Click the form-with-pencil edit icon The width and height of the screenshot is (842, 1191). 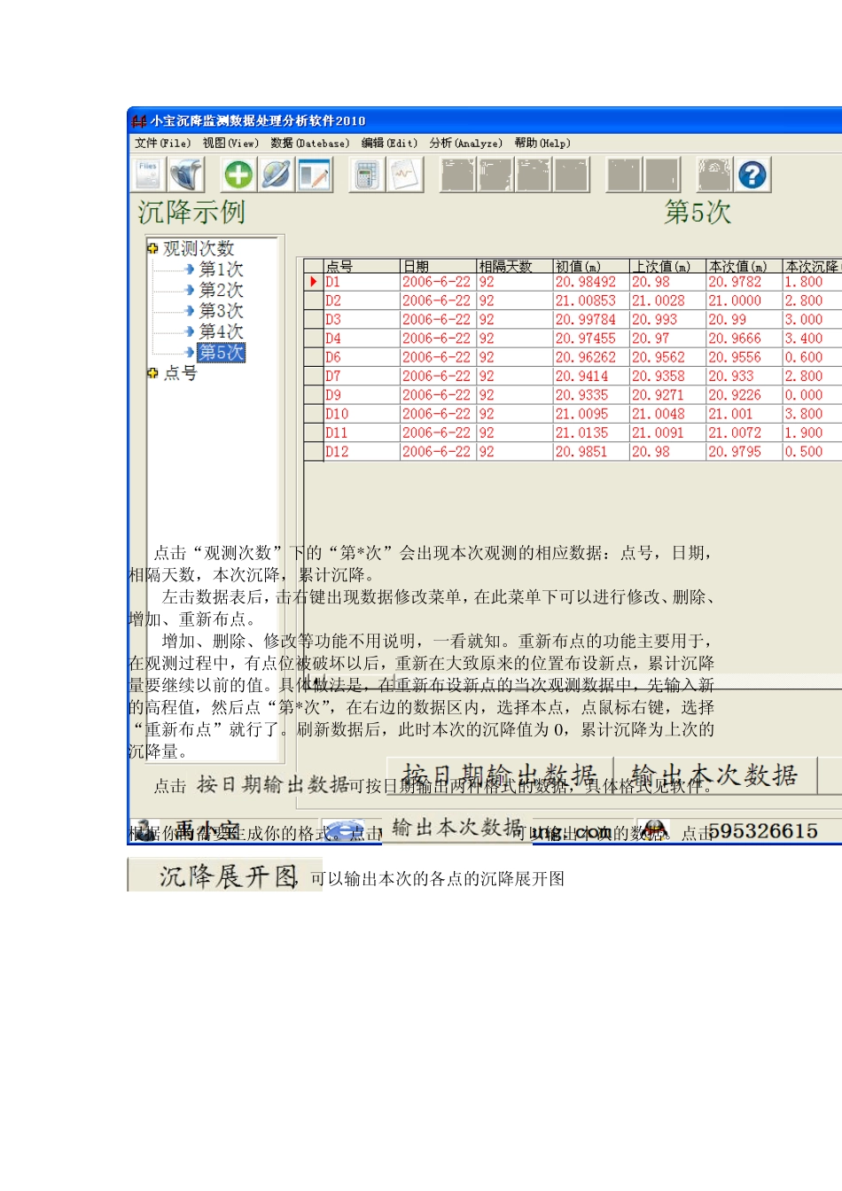point(315,175)
